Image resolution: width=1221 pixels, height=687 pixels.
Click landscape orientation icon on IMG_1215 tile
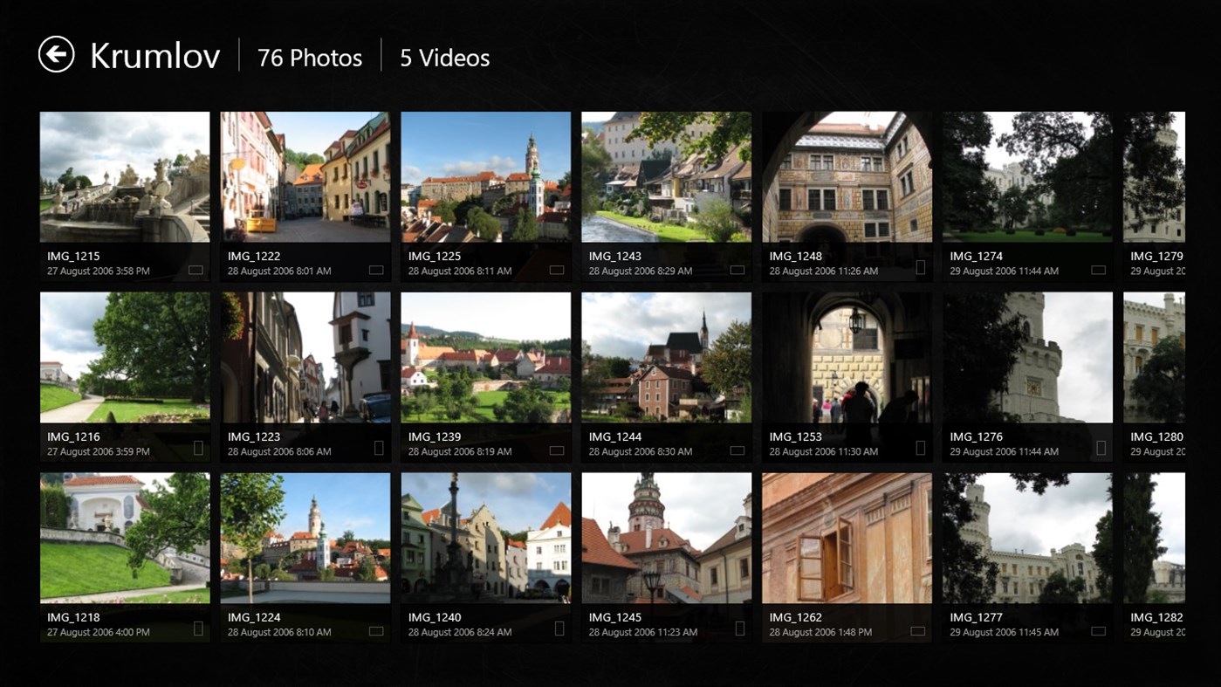tap(195, 271)
